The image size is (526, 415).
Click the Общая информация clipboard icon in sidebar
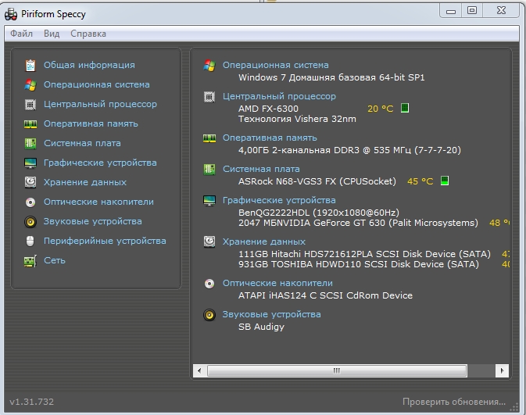pos(30,66)
